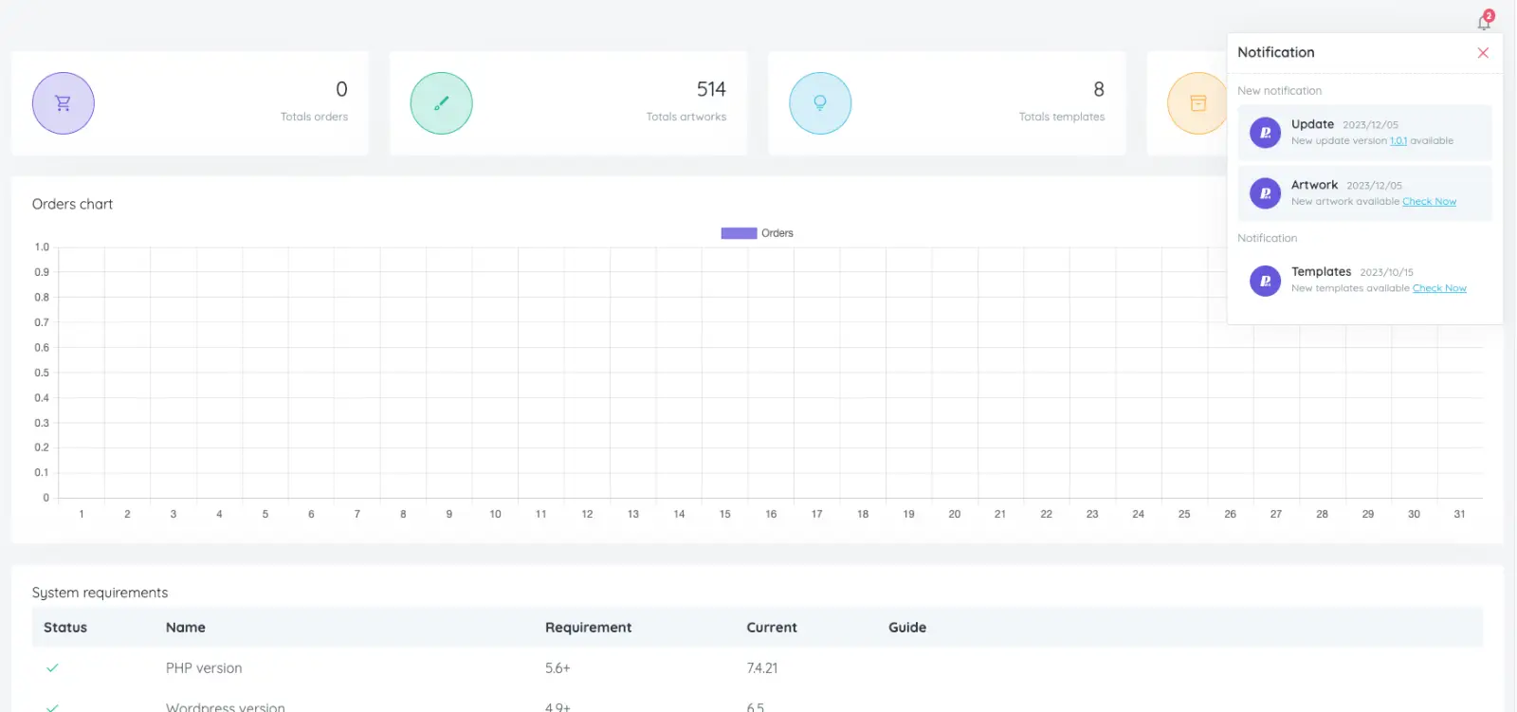Click the Totals artworks label

(686, 117)
